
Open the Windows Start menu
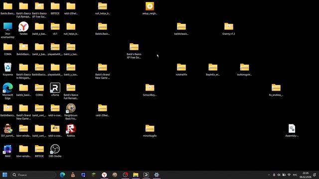point(5,175)
